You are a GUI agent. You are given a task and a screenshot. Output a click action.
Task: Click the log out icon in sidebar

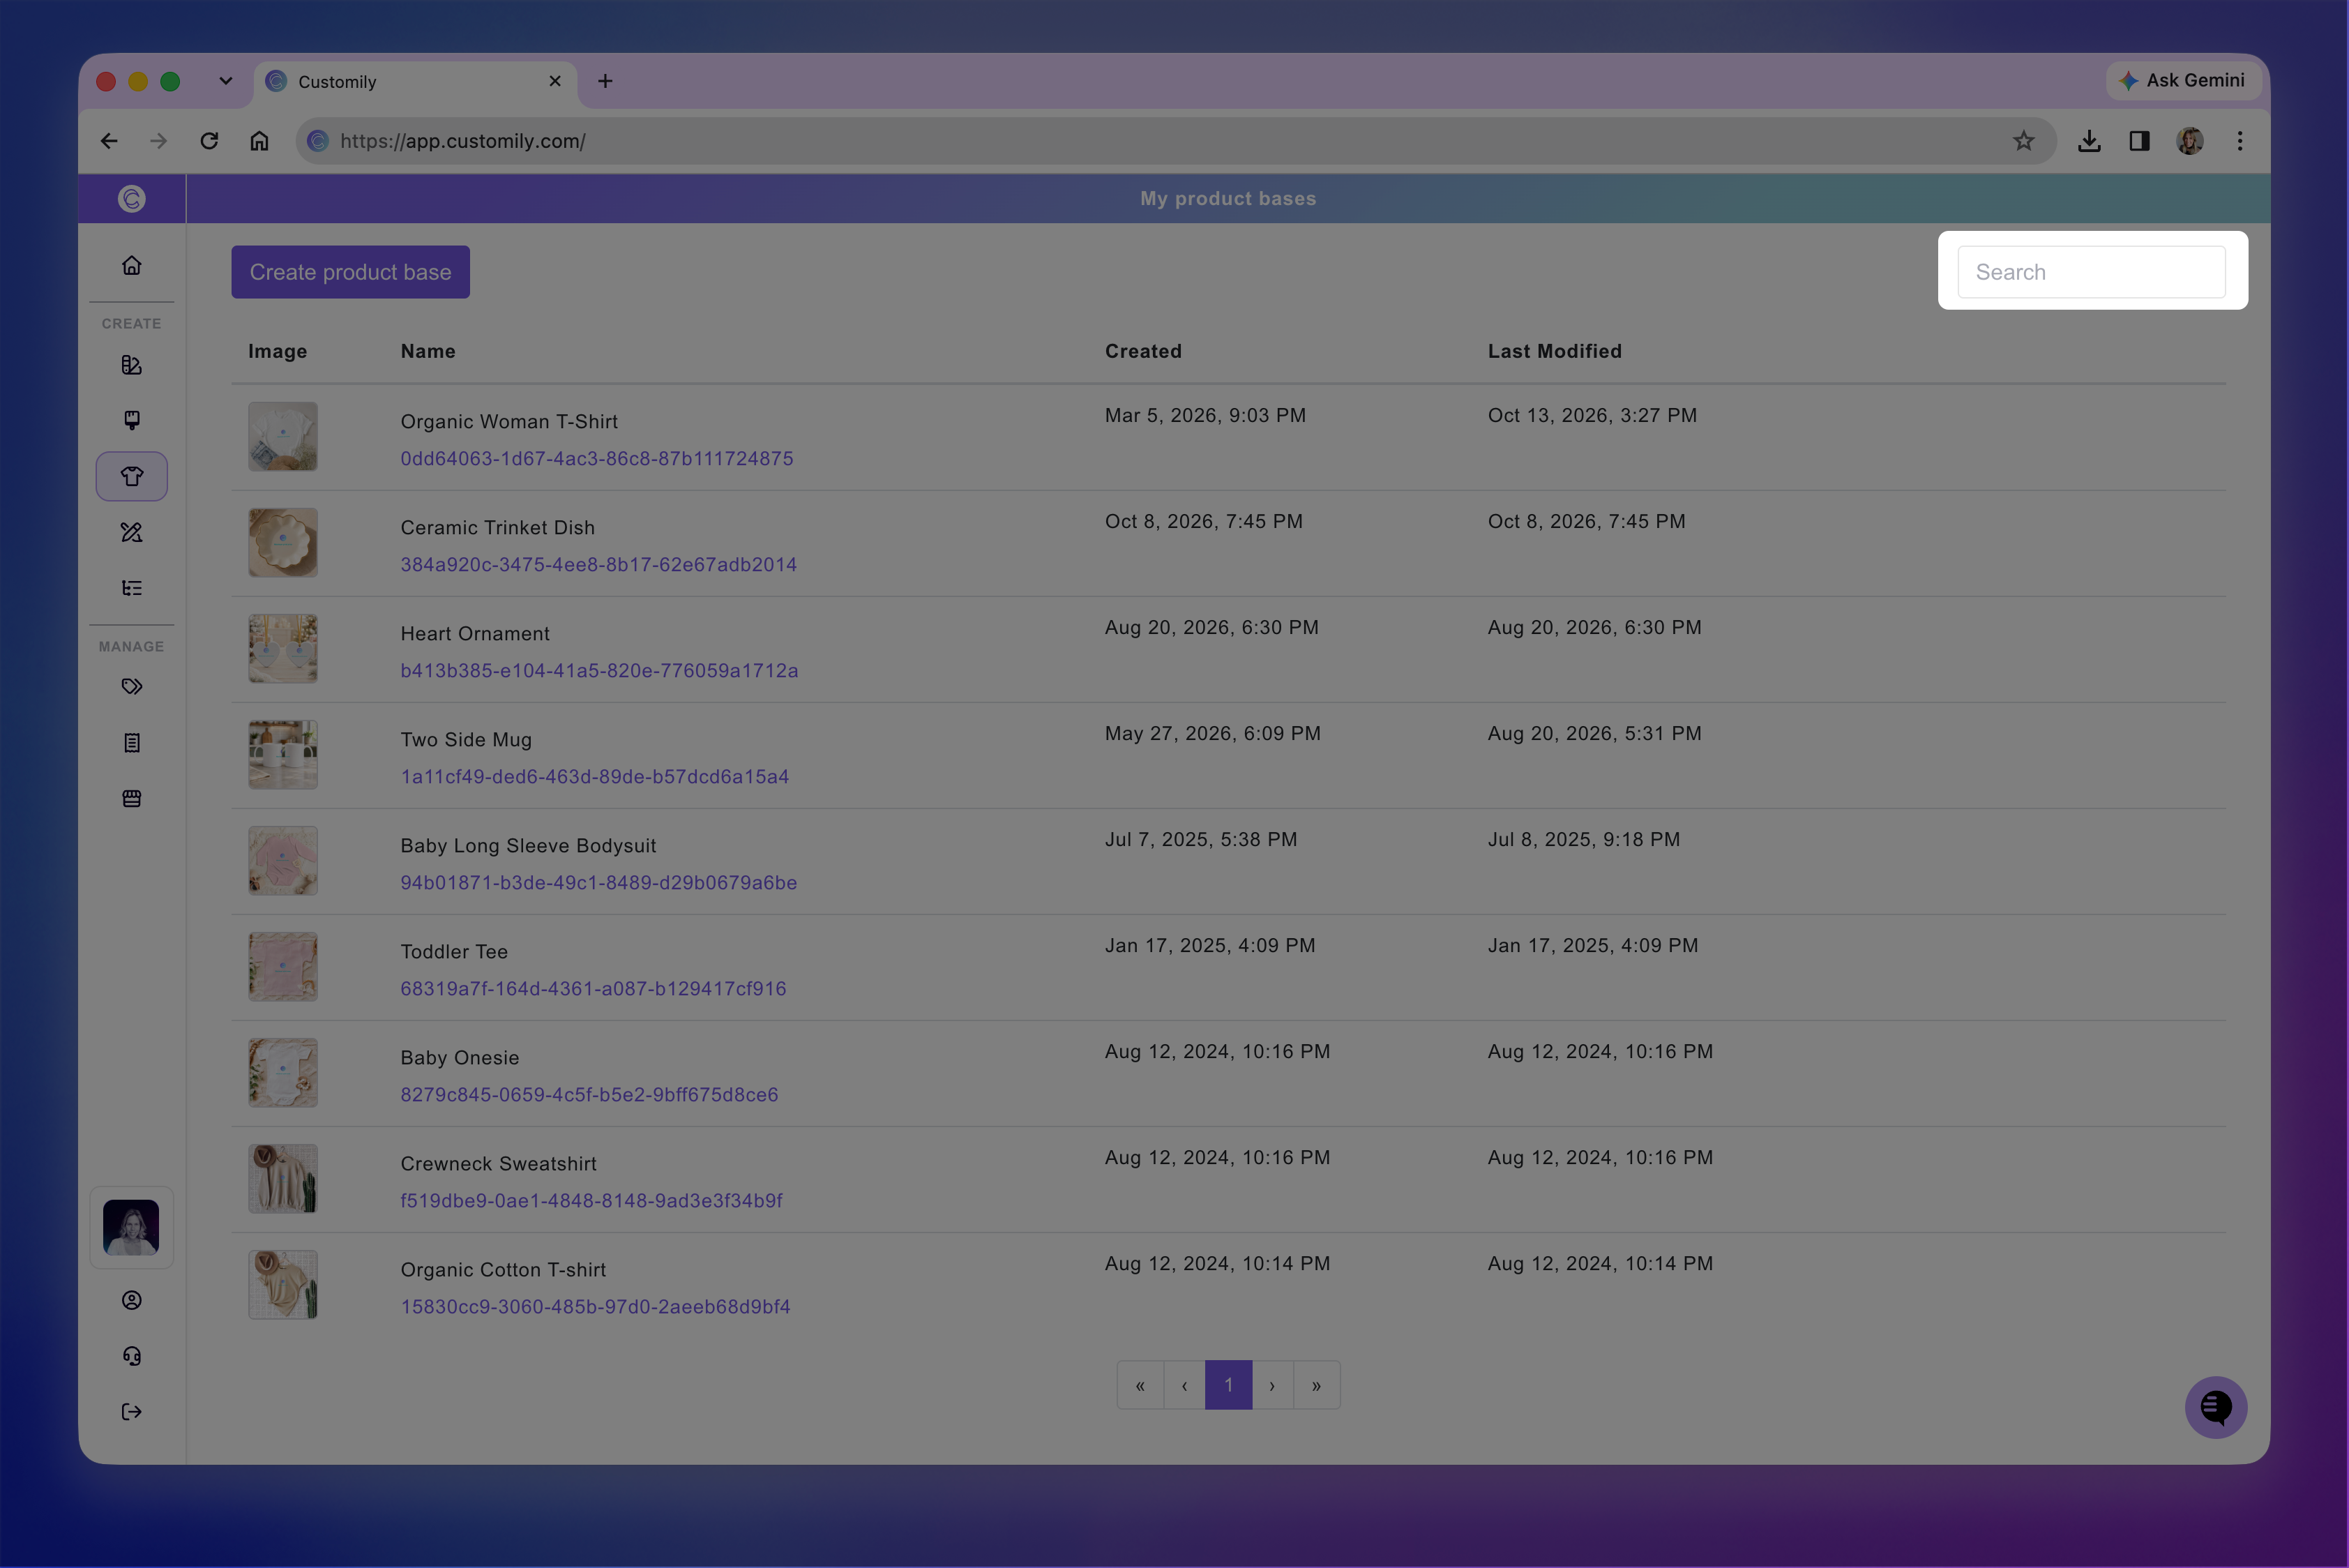coord(131,1412)
